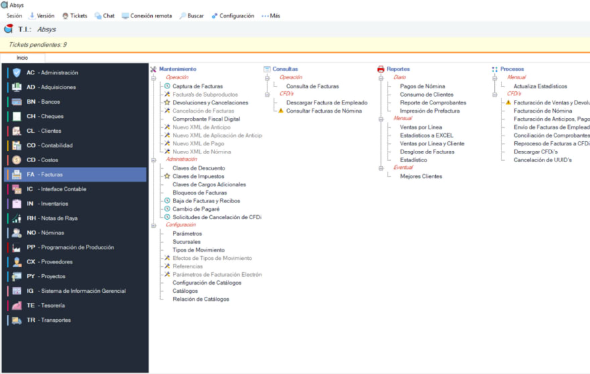The image size is (590, 374).
Task: Open Sucursales configuration
Action: click(x=186, y=242)
